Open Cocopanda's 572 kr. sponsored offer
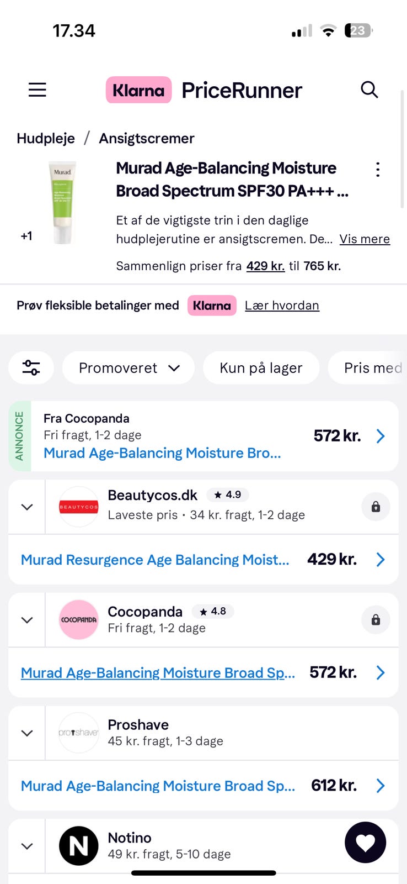Screen dimensions: 407x884 [x=214, y=436]
